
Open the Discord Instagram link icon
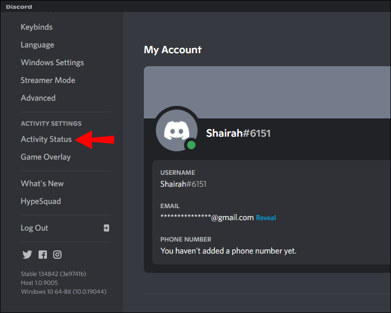click(x=57, y=255)
